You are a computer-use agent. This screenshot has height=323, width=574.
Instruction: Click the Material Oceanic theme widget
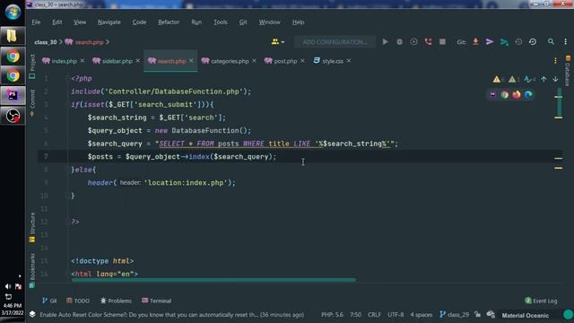526,315
